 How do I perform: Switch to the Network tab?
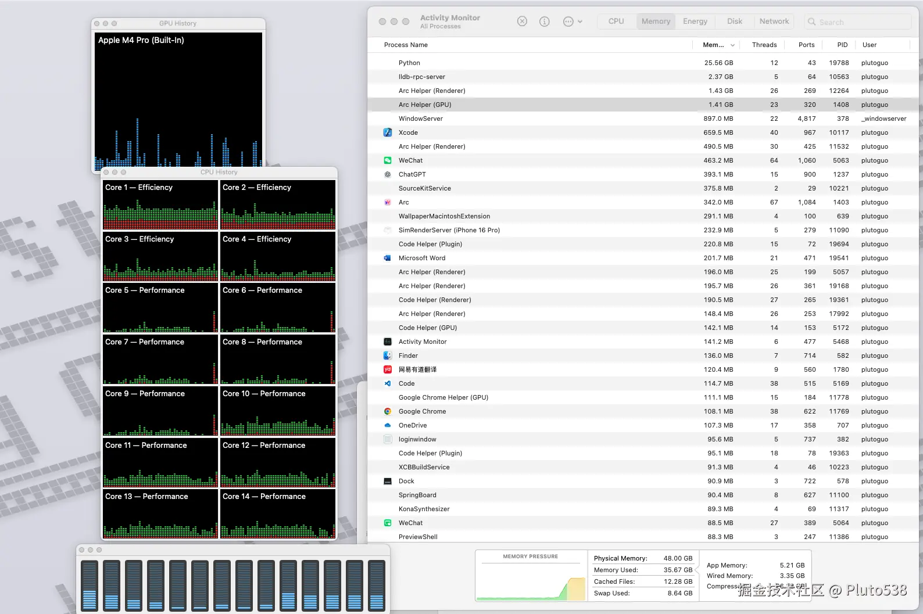(x=774, y=21)
